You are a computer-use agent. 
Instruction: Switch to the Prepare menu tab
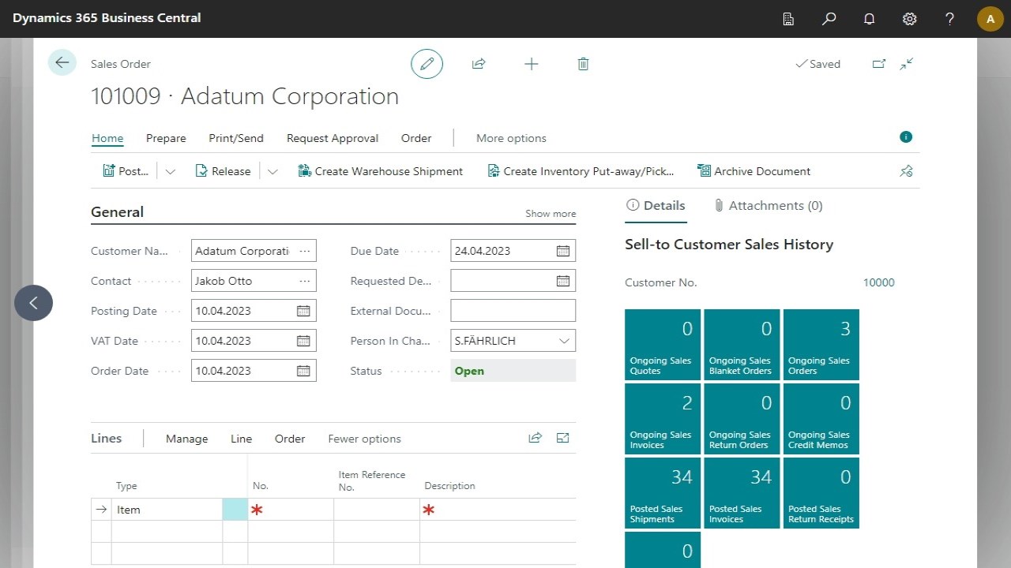pyautogui.click(x=166, y=138)
